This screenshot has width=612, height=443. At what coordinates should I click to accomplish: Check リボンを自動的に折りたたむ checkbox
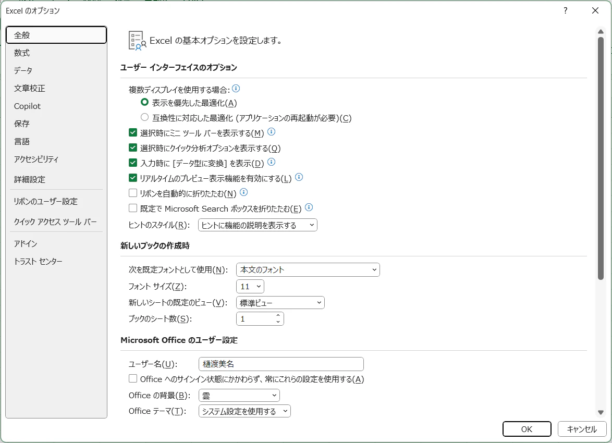133,193
